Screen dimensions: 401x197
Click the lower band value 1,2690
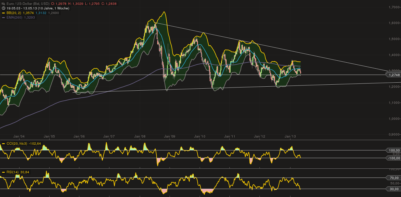[54, 13]
